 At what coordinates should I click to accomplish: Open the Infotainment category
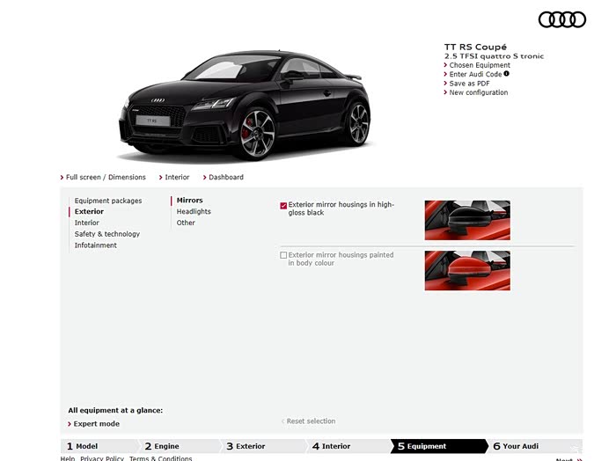(95, 245)
